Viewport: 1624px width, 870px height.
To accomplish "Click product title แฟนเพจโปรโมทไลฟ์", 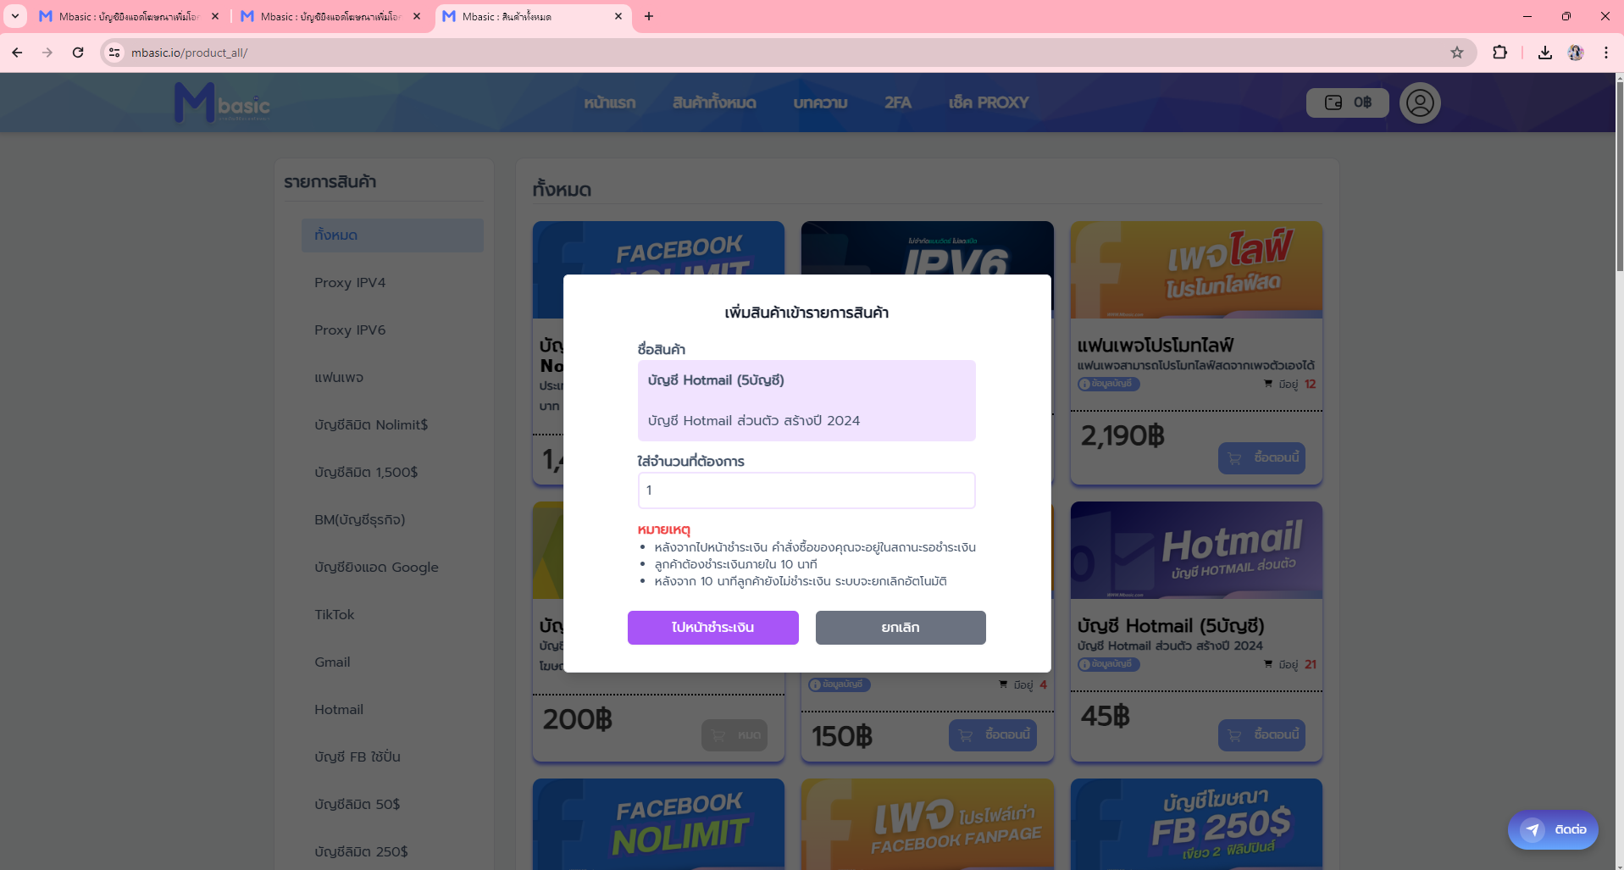I will tap(1156, 346).
